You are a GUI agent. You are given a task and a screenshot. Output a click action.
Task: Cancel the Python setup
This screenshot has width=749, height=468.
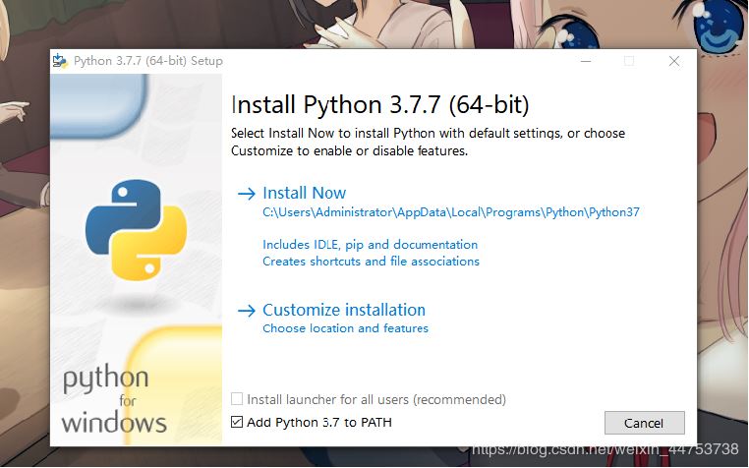tap(644, 423)
